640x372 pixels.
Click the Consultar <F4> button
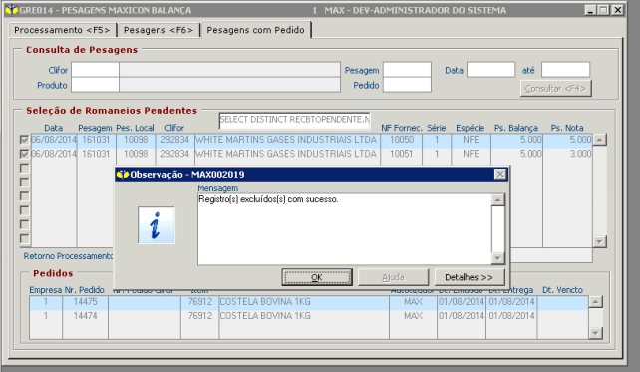(x=555, y=89)
